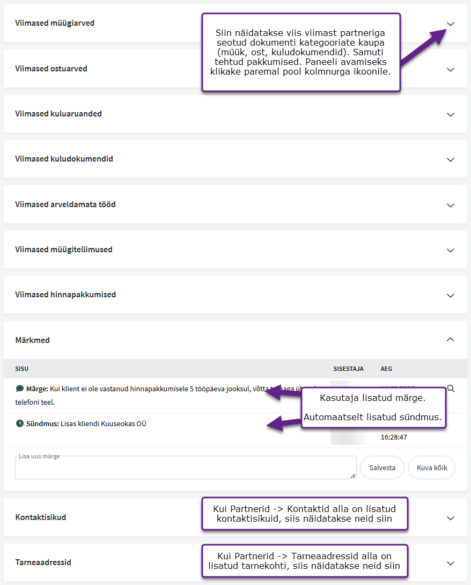This screenshot has height=585, width=471.
Task: Click the SISU column header
Action: pyautogui.click(x=22, y=369)
